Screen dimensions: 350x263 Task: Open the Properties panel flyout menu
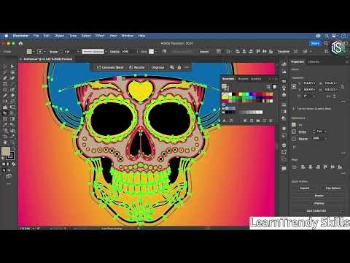[x=347, y=62]
